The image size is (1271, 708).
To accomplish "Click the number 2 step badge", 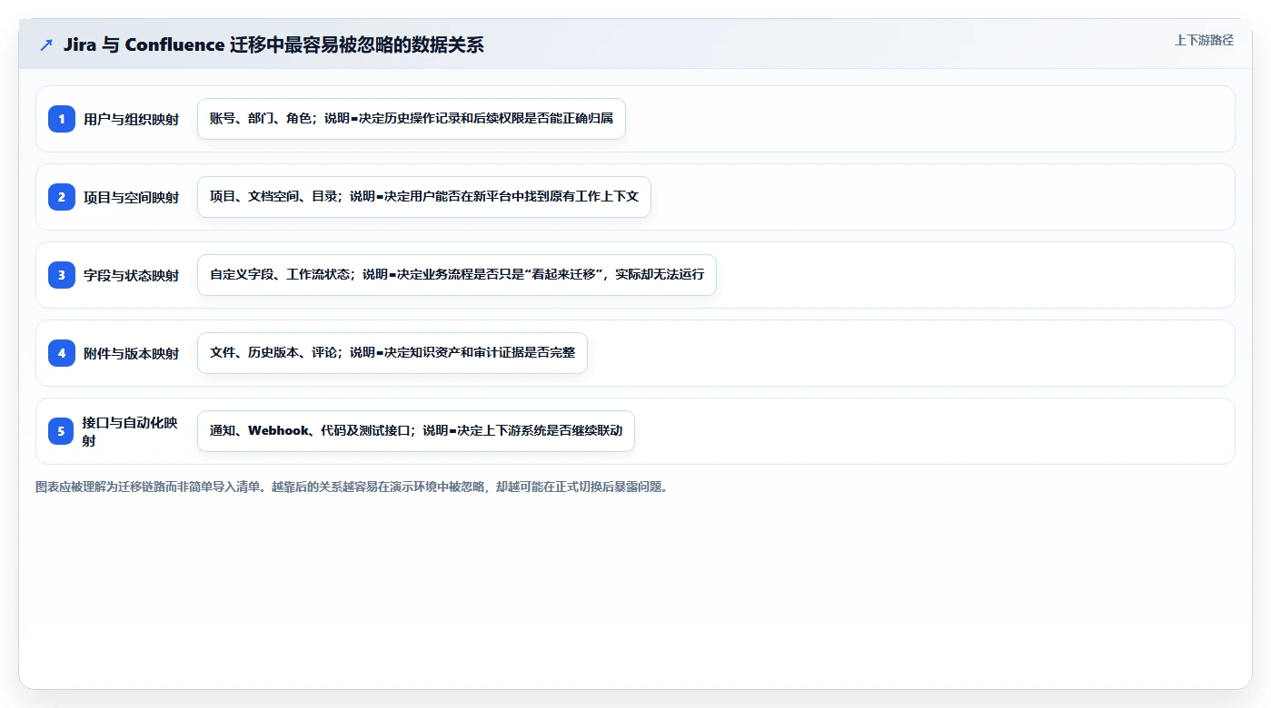I will click(x=62, y=197).
